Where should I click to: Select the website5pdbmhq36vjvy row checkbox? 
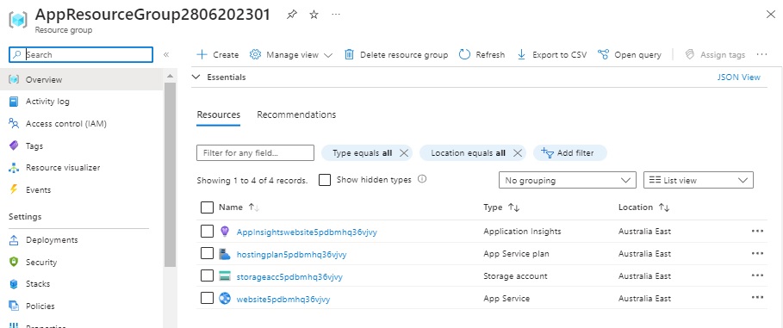click(207, 298)
